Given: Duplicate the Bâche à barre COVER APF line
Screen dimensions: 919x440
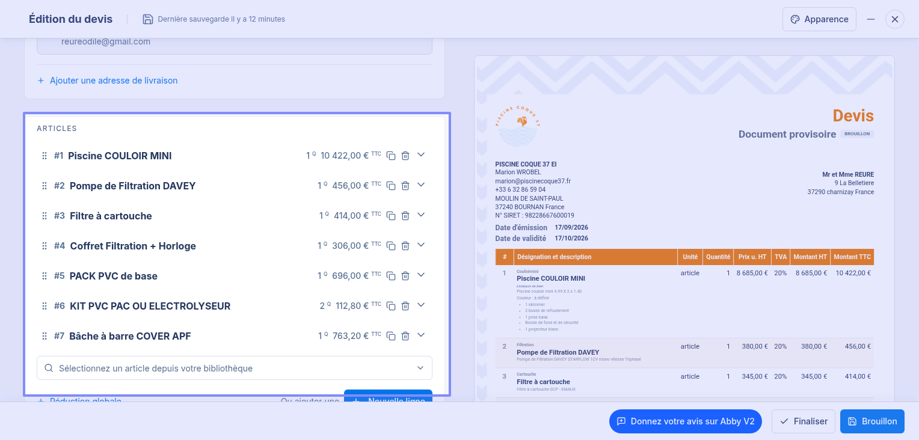Looking at the screenshot, I should click(x=391, y=336).
